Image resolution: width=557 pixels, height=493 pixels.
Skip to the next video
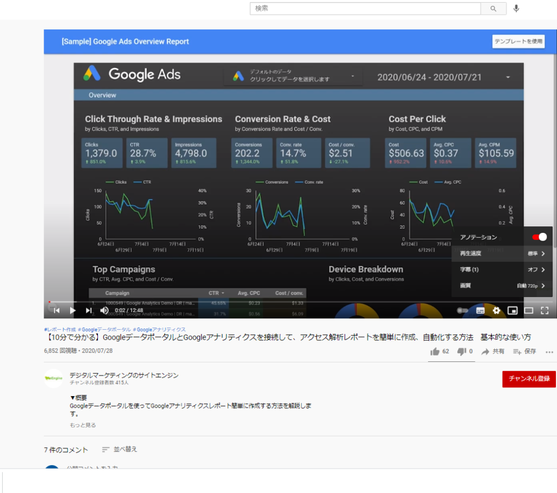[89, 310]
